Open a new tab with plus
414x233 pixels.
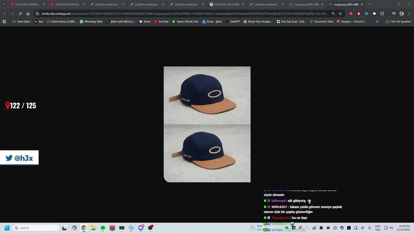click(370, 4)
